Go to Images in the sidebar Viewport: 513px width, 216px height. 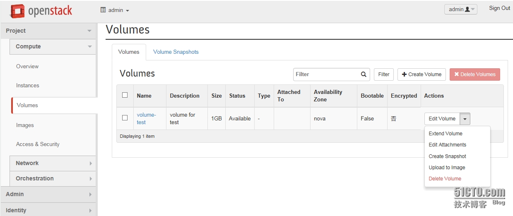(x=25, y=125)
